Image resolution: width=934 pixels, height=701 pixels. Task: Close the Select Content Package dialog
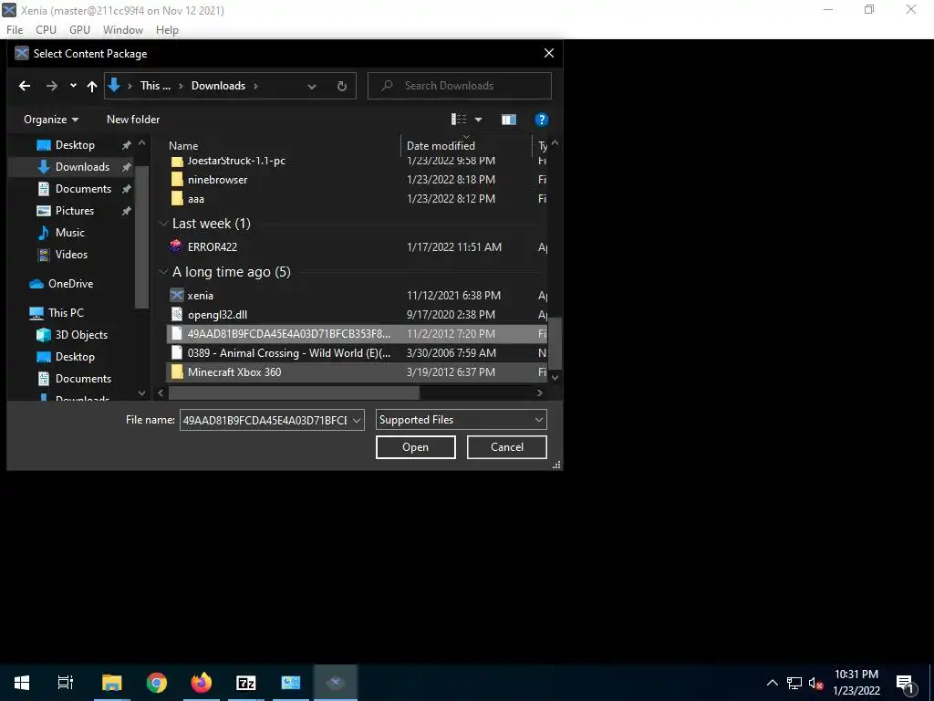(548, 53)
